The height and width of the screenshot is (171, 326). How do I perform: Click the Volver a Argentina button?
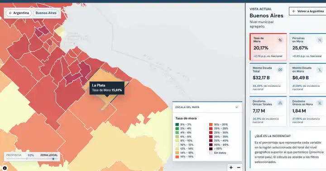pos(308,11)
